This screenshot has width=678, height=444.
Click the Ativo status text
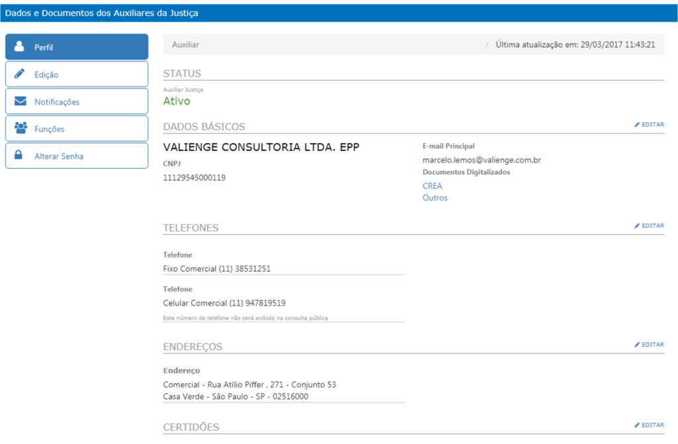176,101
